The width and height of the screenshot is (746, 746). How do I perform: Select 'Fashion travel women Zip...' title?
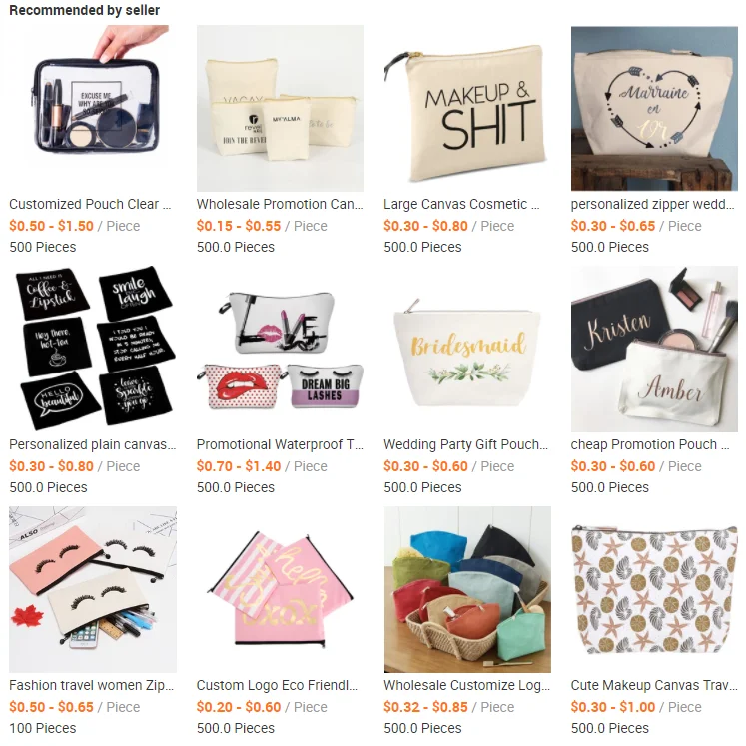tap(91, 685)
